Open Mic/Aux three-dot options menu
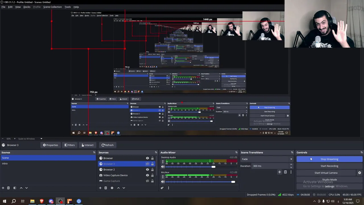Image resolution: width=364 pixels, height=205 pixels. 163,177
